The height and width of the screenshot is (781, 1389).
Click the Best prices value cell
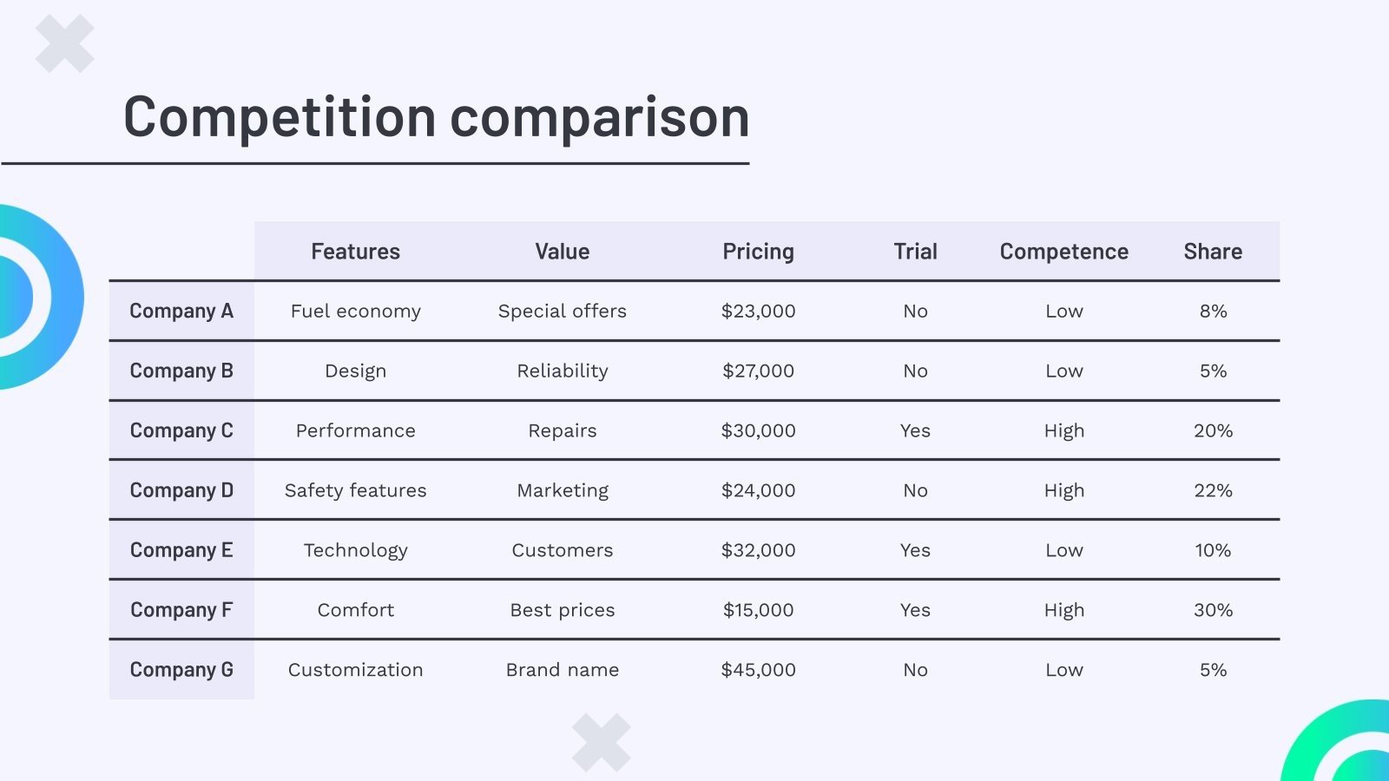(563, 610)
